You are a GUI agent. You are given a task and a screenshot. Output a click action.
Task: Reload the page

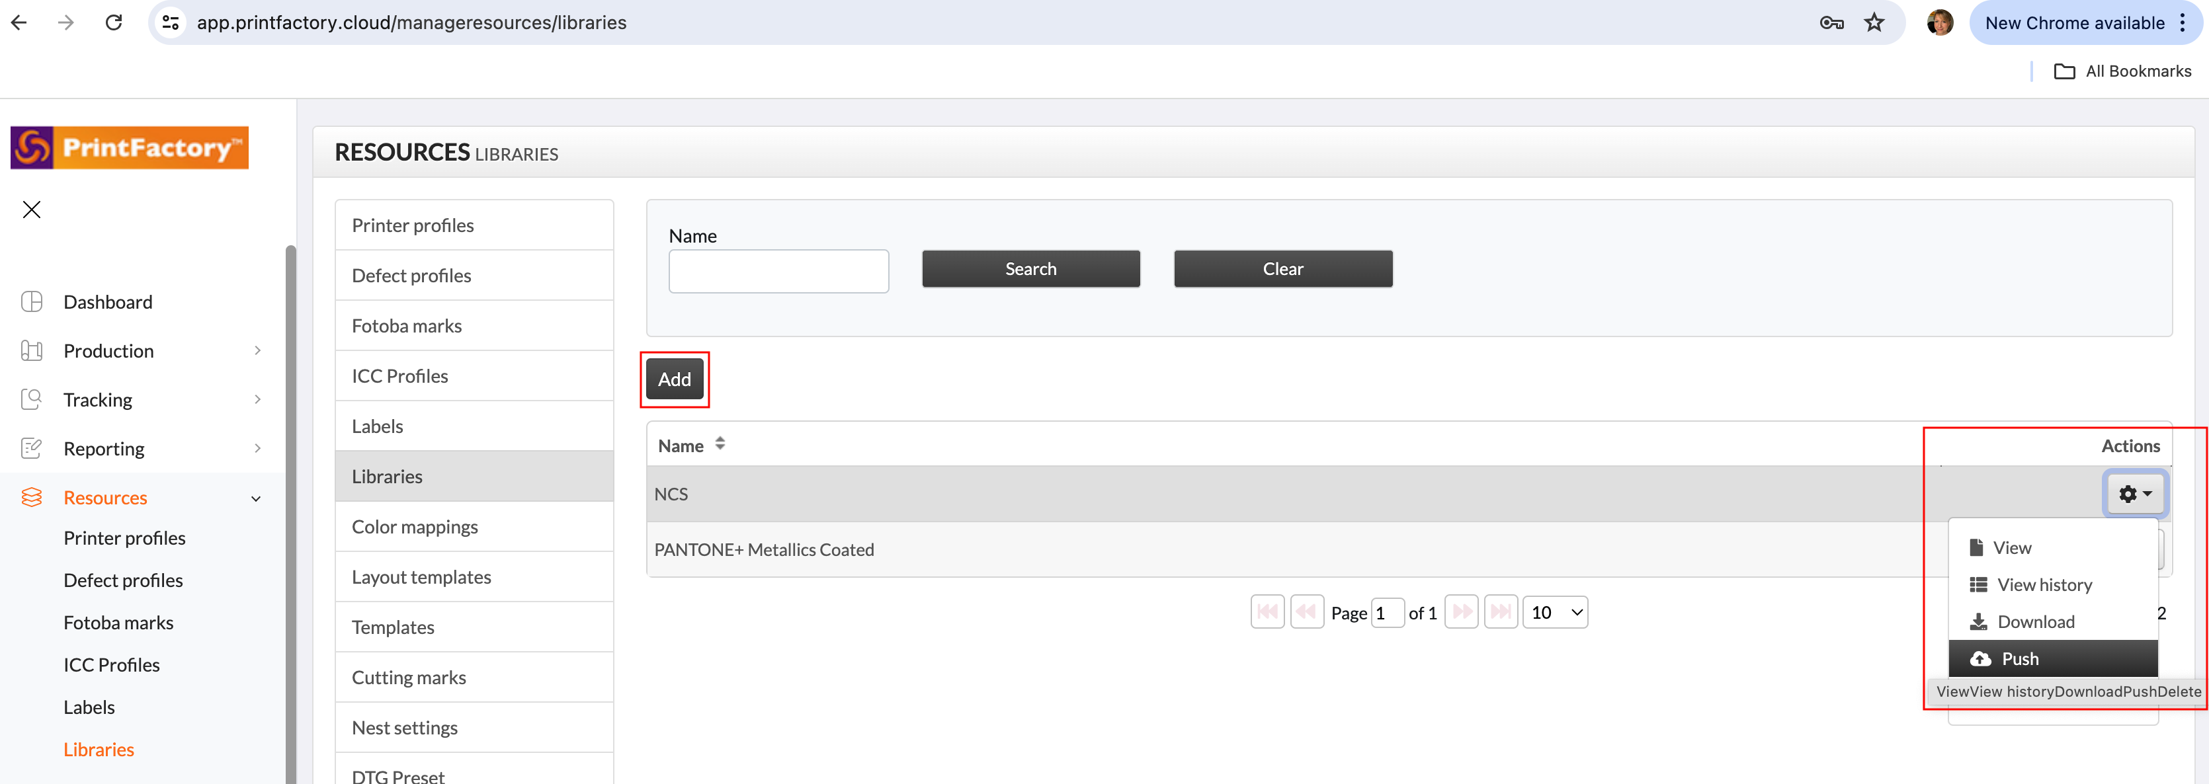pos(113,22)
